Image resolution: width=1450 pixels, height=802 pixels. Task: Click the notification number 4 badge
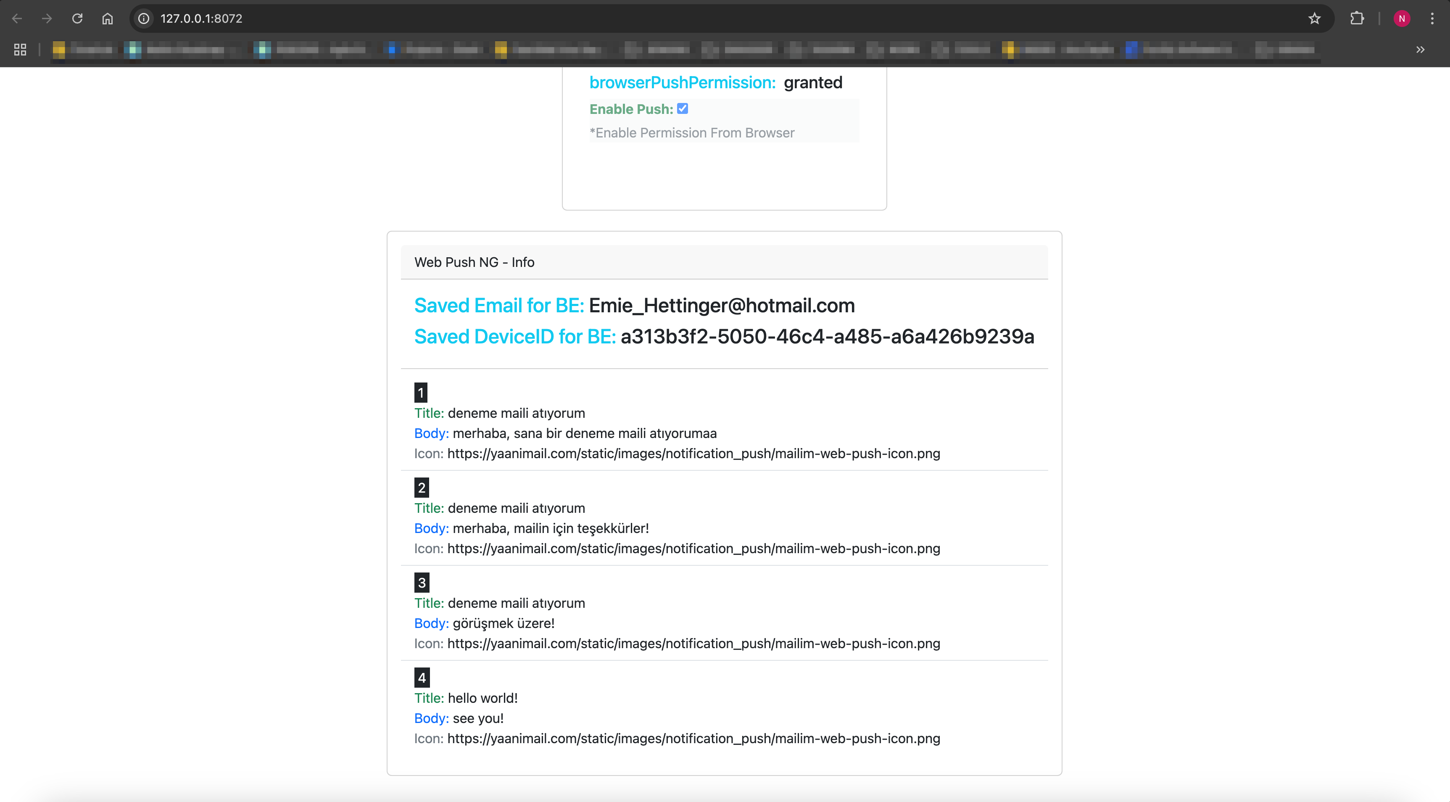pyautogui.click(x=422, y=678)
